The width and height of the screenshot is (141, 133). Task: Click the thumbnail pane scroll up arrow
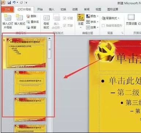pos(49,38)
